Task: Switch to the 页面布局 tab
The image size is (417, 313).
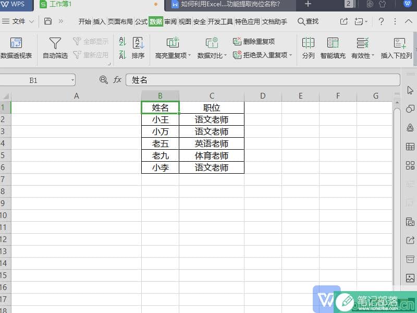Action: click(120, 21)
